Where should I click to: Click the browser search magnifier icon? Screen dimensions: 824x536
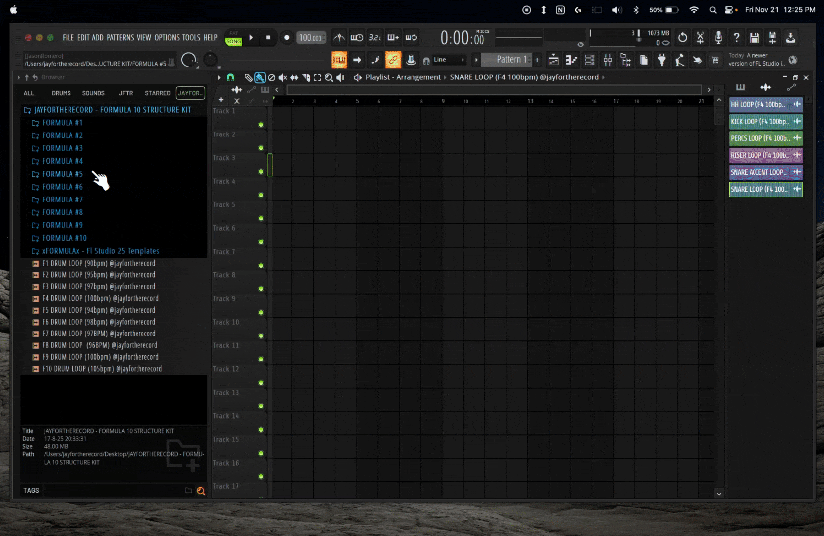coord(201,491)
